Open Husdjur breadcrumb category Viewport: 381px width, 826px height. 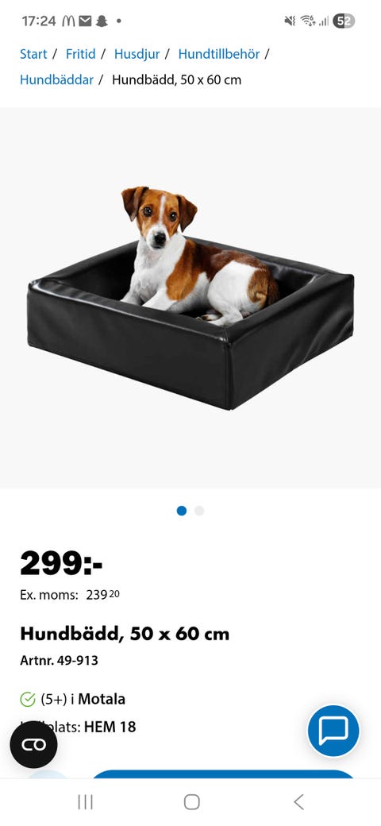click(x=137, y=54)
